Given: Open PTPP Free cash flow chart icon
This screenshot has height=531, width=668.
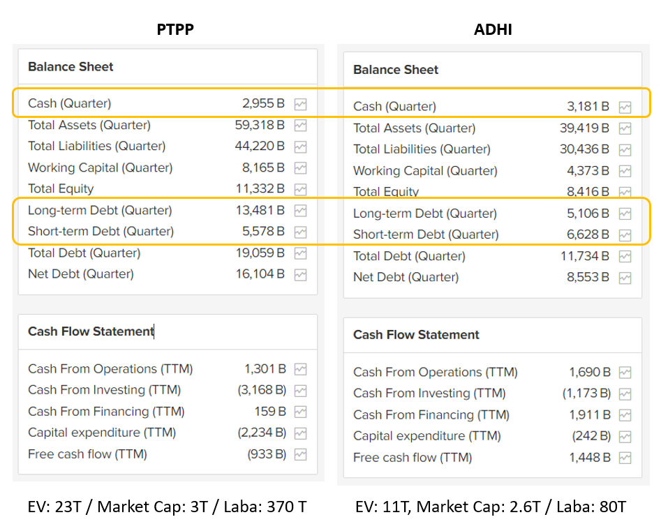Looking at the screenshot, I should [300, 454].
